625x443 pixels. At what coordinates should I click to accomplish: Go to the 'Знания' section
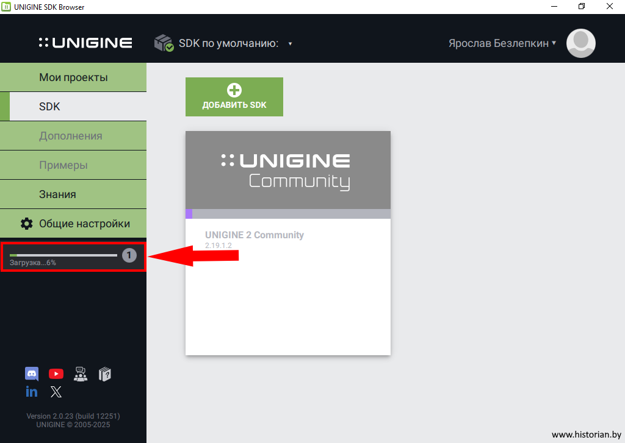click(73, 194)
